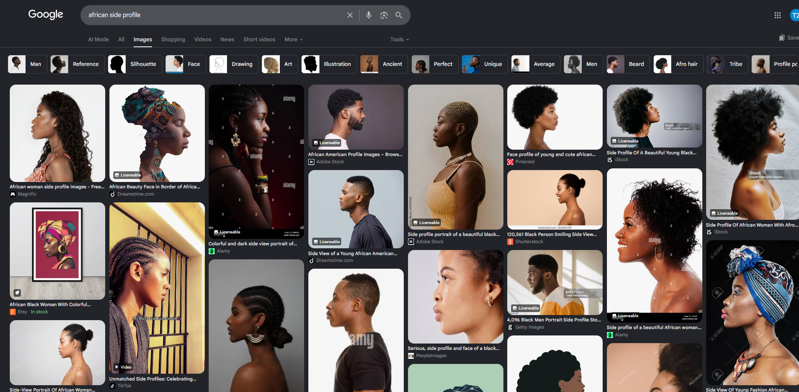Image resolution: width=799 pixels, height=392 pixels.
Task: Open Google Lens image search
Action: (x=384, y=15)
